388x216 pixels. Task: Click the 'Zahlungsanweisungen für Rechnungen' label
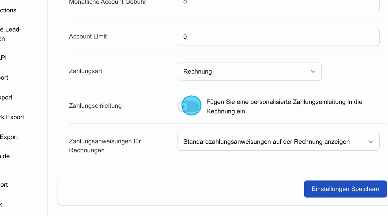pos(105,146)
